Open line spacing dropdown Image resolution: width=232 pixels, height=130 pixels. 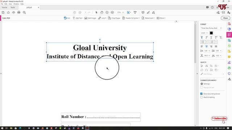click(209, 51)
